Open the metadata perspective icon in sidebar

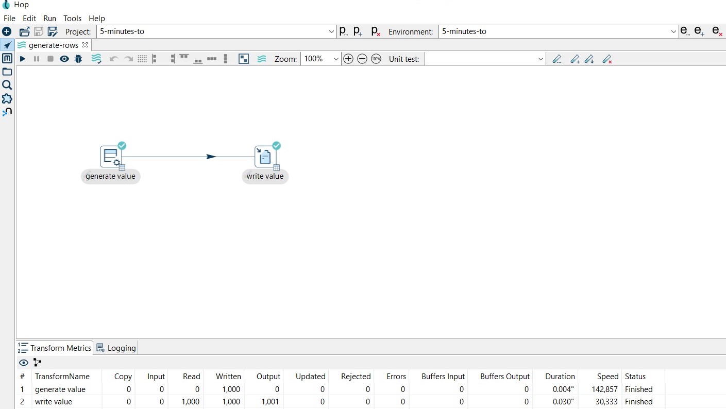coord(7,58)
